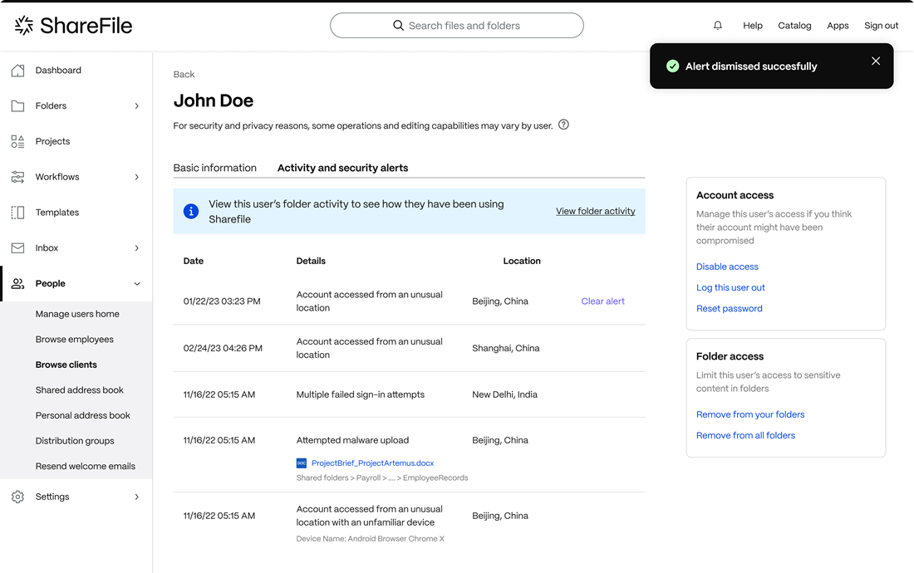Open Browse employees
914x573 pixels.
[x=74, y=340]
